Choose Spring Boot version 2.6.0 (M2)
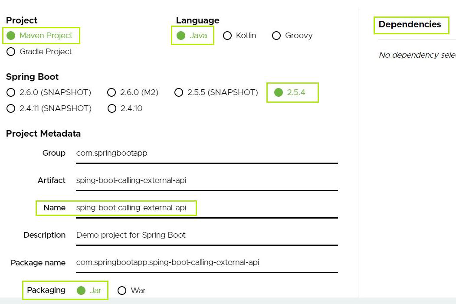 (112, 92)
